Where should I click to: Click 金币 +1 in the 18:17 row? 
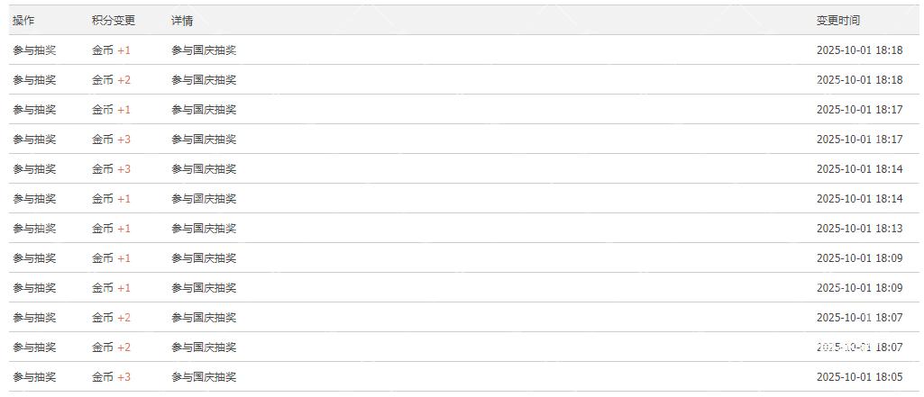coord(111,110)
